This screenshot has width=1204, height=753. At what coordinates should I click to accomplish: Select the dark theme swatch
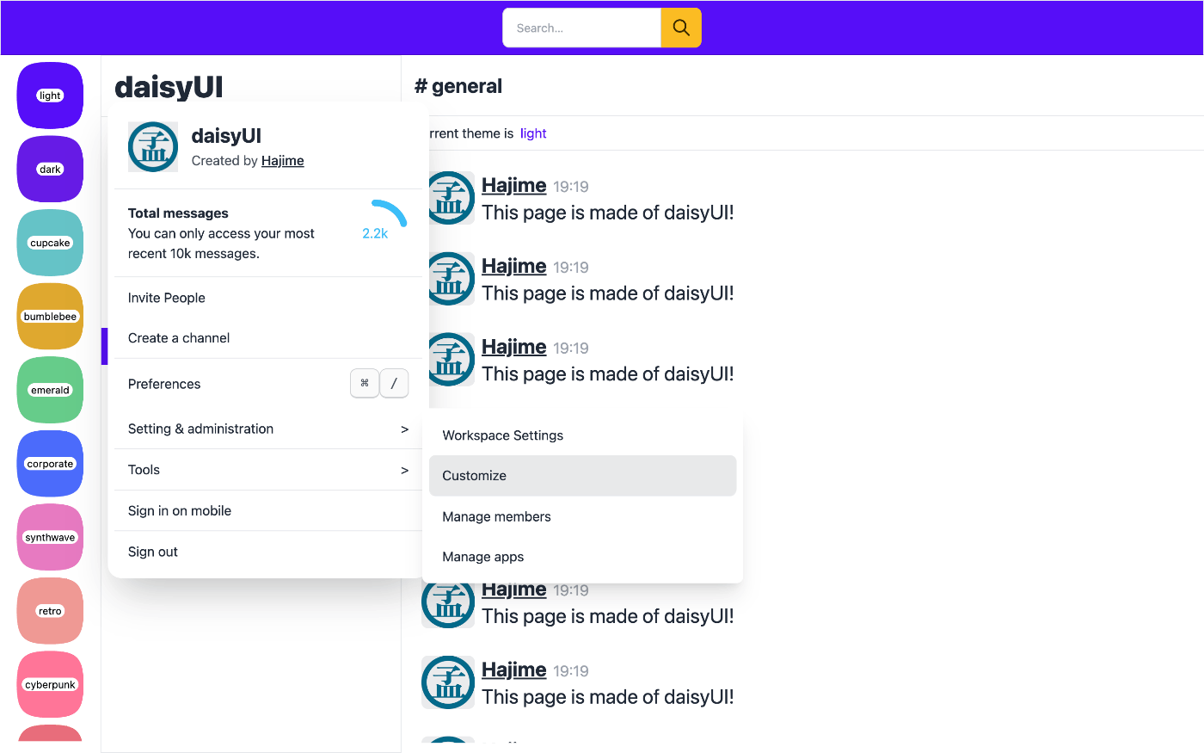pyautogui.click(x=50, y=170)
